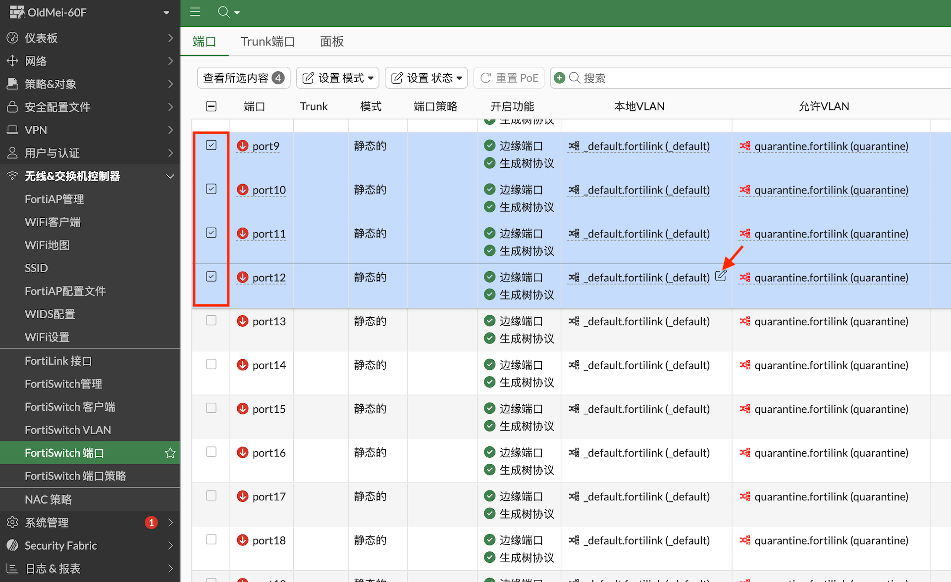Open the top bar search icon

click(x=223, y=12)
